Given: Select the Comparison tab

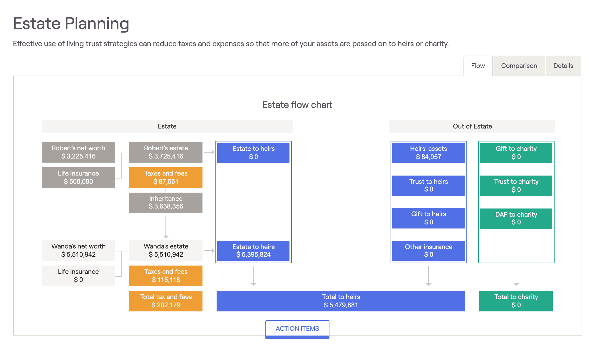Looking at the screenshot, I should 519,65.
